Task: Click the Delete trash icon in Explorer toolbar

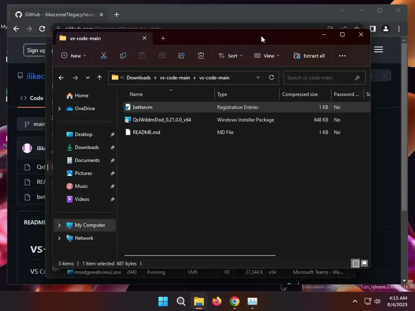Action: click(x=201, y=56)
